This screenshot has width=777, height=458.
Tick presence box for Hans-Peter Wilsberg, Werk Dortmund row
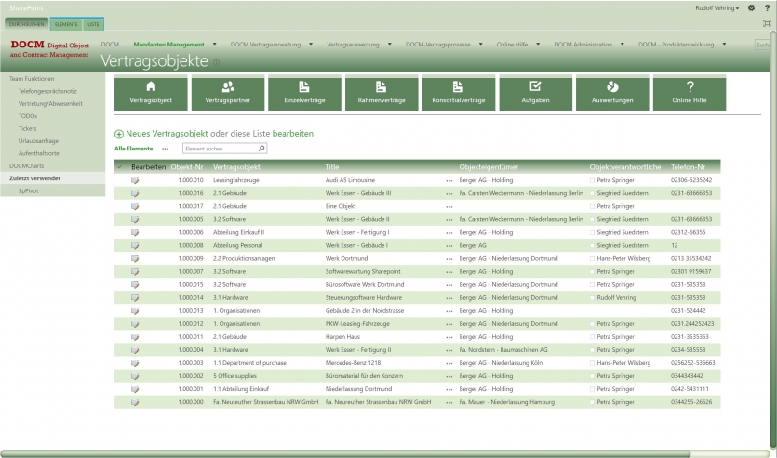point(592,258)
